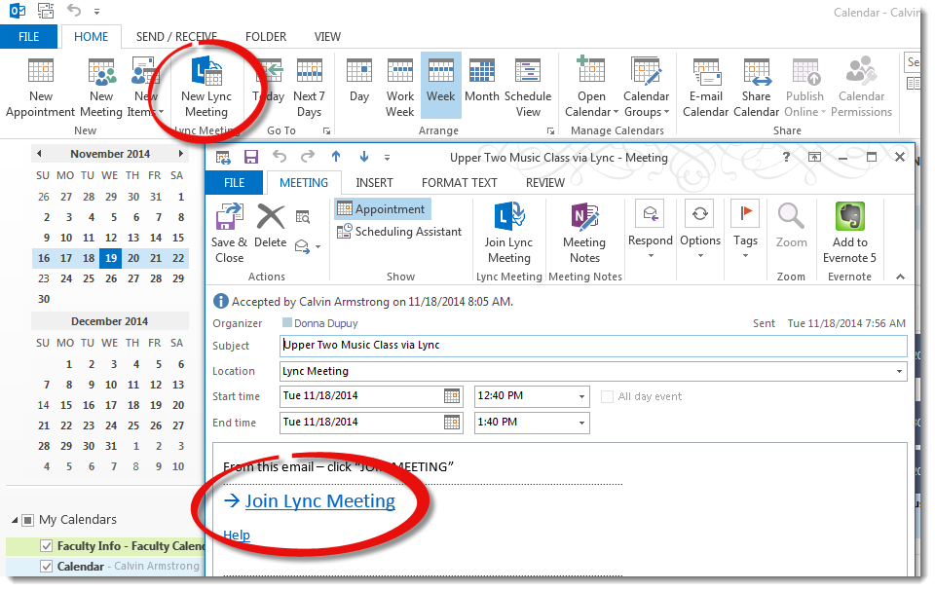Click Join Lync Meeting ribbon icon
The image size is (935, 591).
click(x=509, y=216)
